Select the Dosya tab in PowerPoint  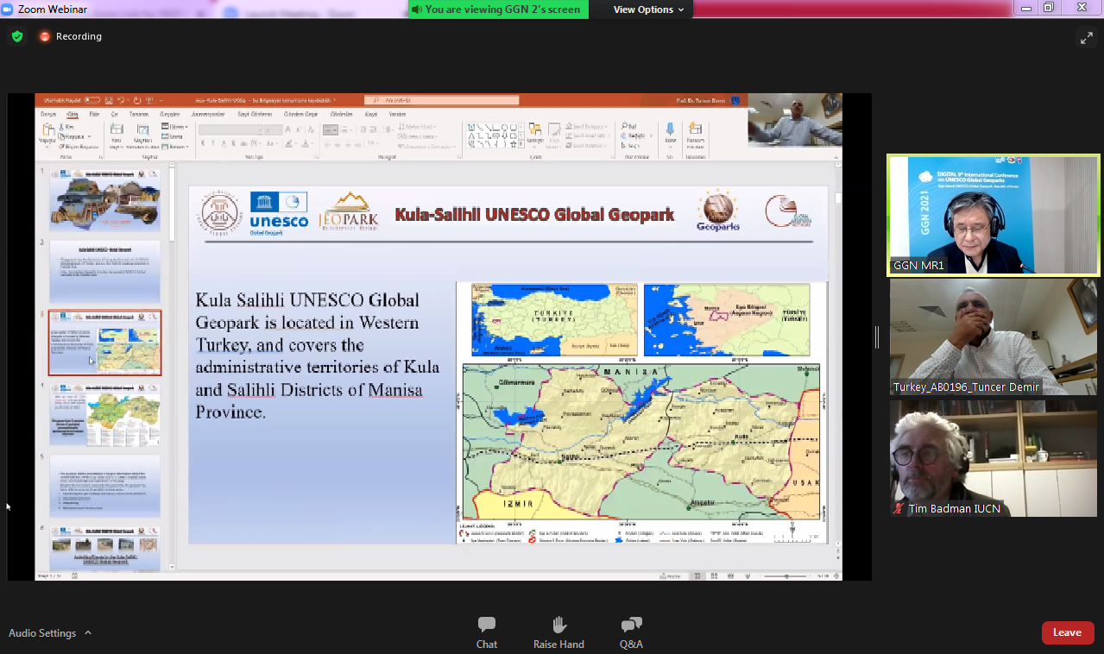pyautogui.click(x=48, y=114)
